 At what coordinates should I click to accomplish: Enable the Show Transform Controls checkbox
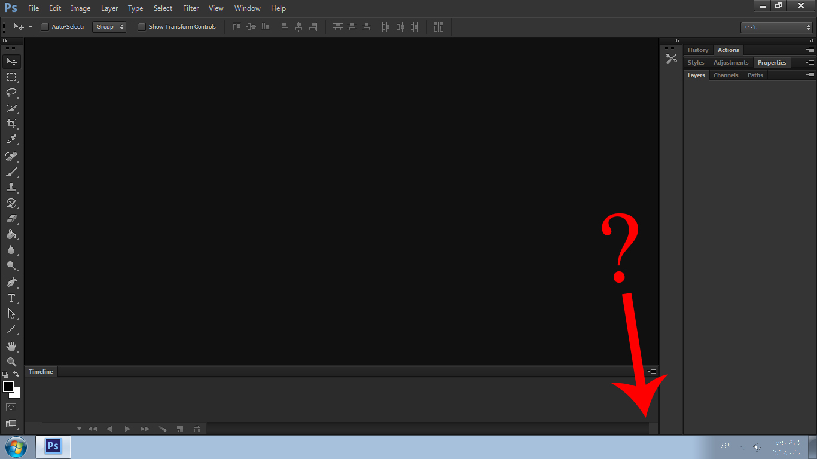point(142,27)
